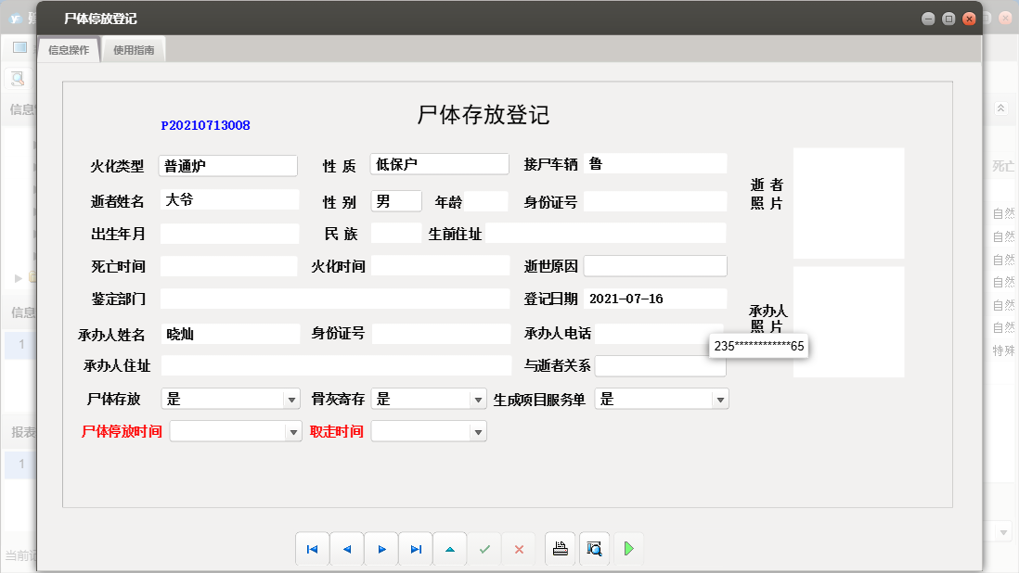Image resolution: width=1019 pixels, height=573 pixels.
Task: Go to the previous record
Action: click(347, 549)
